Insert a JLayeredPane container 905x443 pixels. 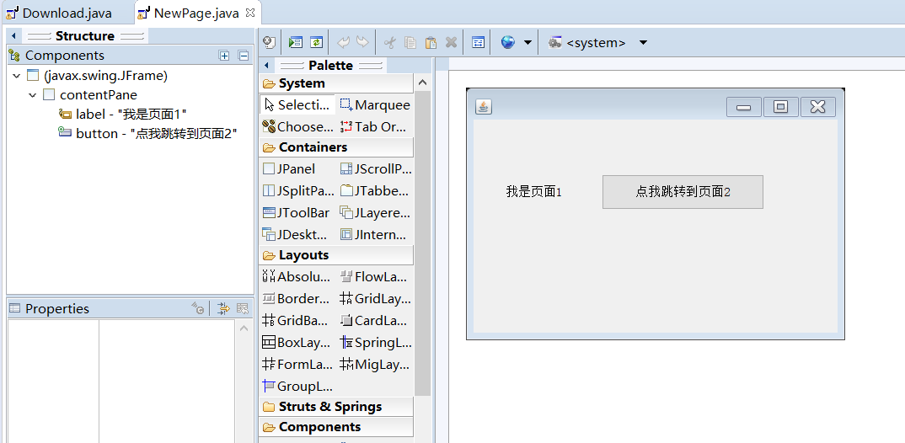click(x=375, y=213)
